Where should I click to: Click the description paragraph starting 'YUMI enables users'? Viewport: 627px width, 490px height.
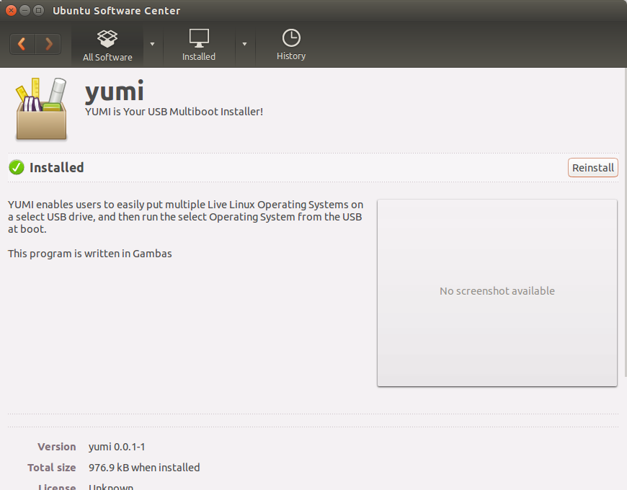click(x=185, y=217)
